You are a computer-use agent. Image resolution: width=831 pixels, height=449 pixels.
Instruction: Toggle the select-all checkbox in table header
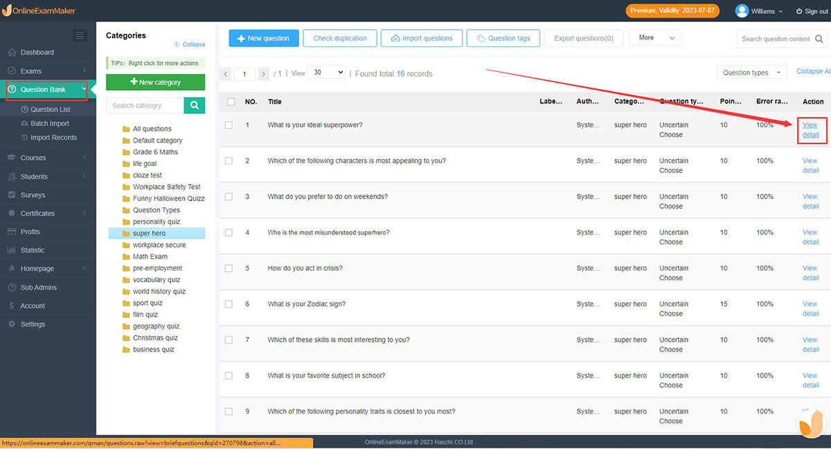(x=231, y=102)
